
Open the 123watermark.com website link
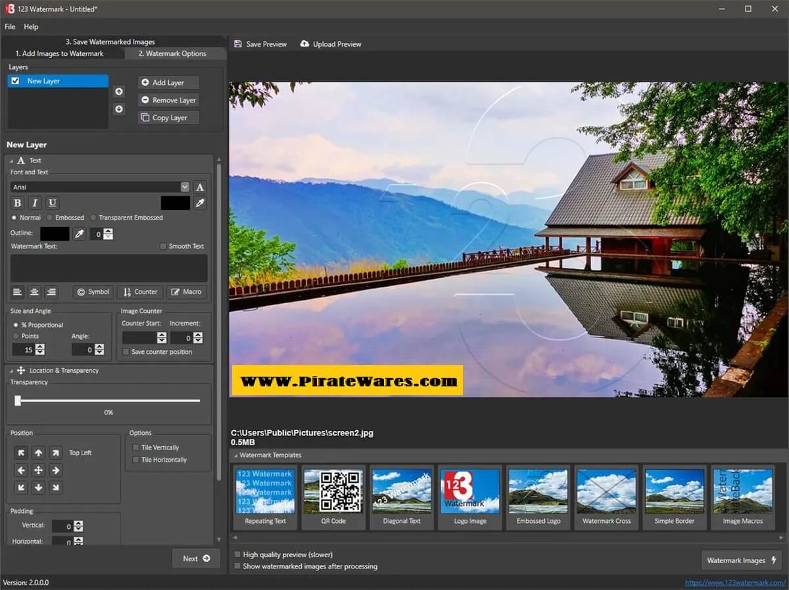734,583
